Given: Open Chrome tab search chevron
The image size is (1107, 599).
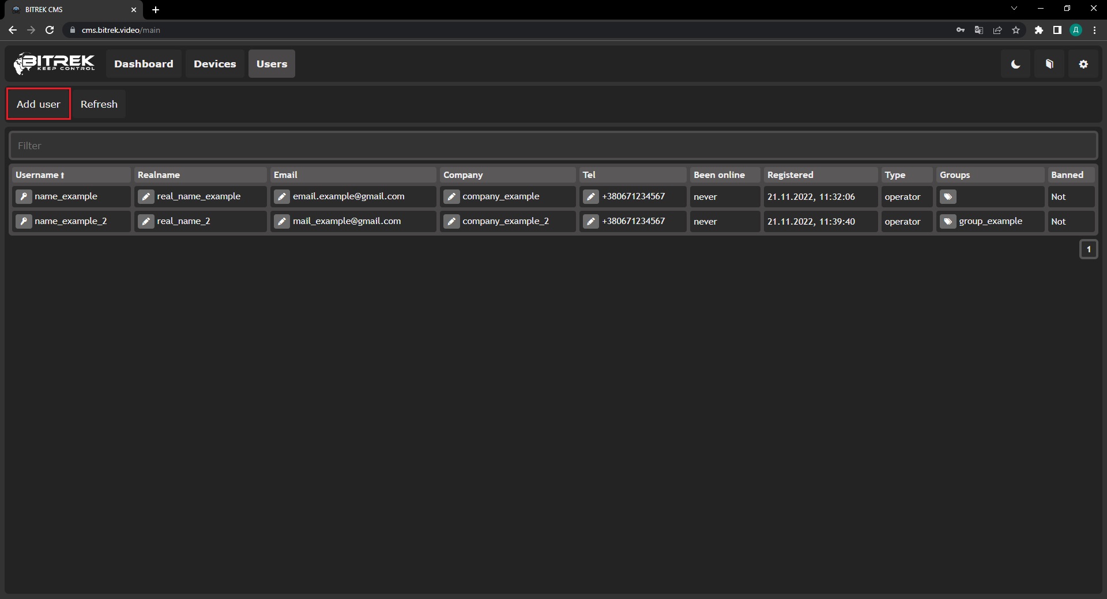Looking at the screenshot, I should tap(1014, 9).
